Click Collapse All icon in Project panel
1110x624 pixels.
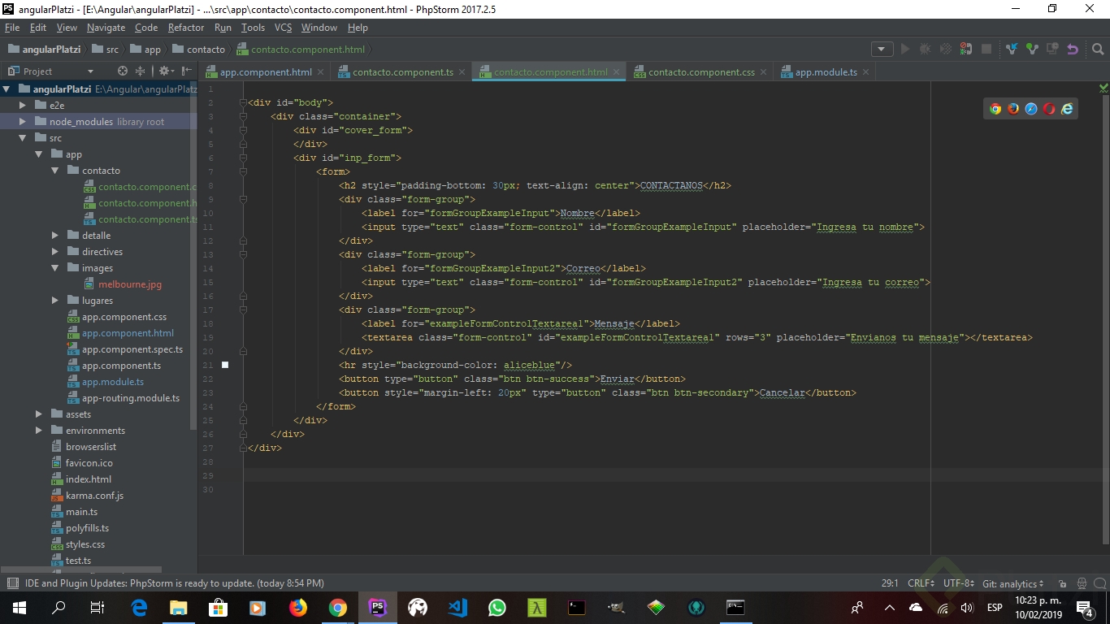coord(140,71)
